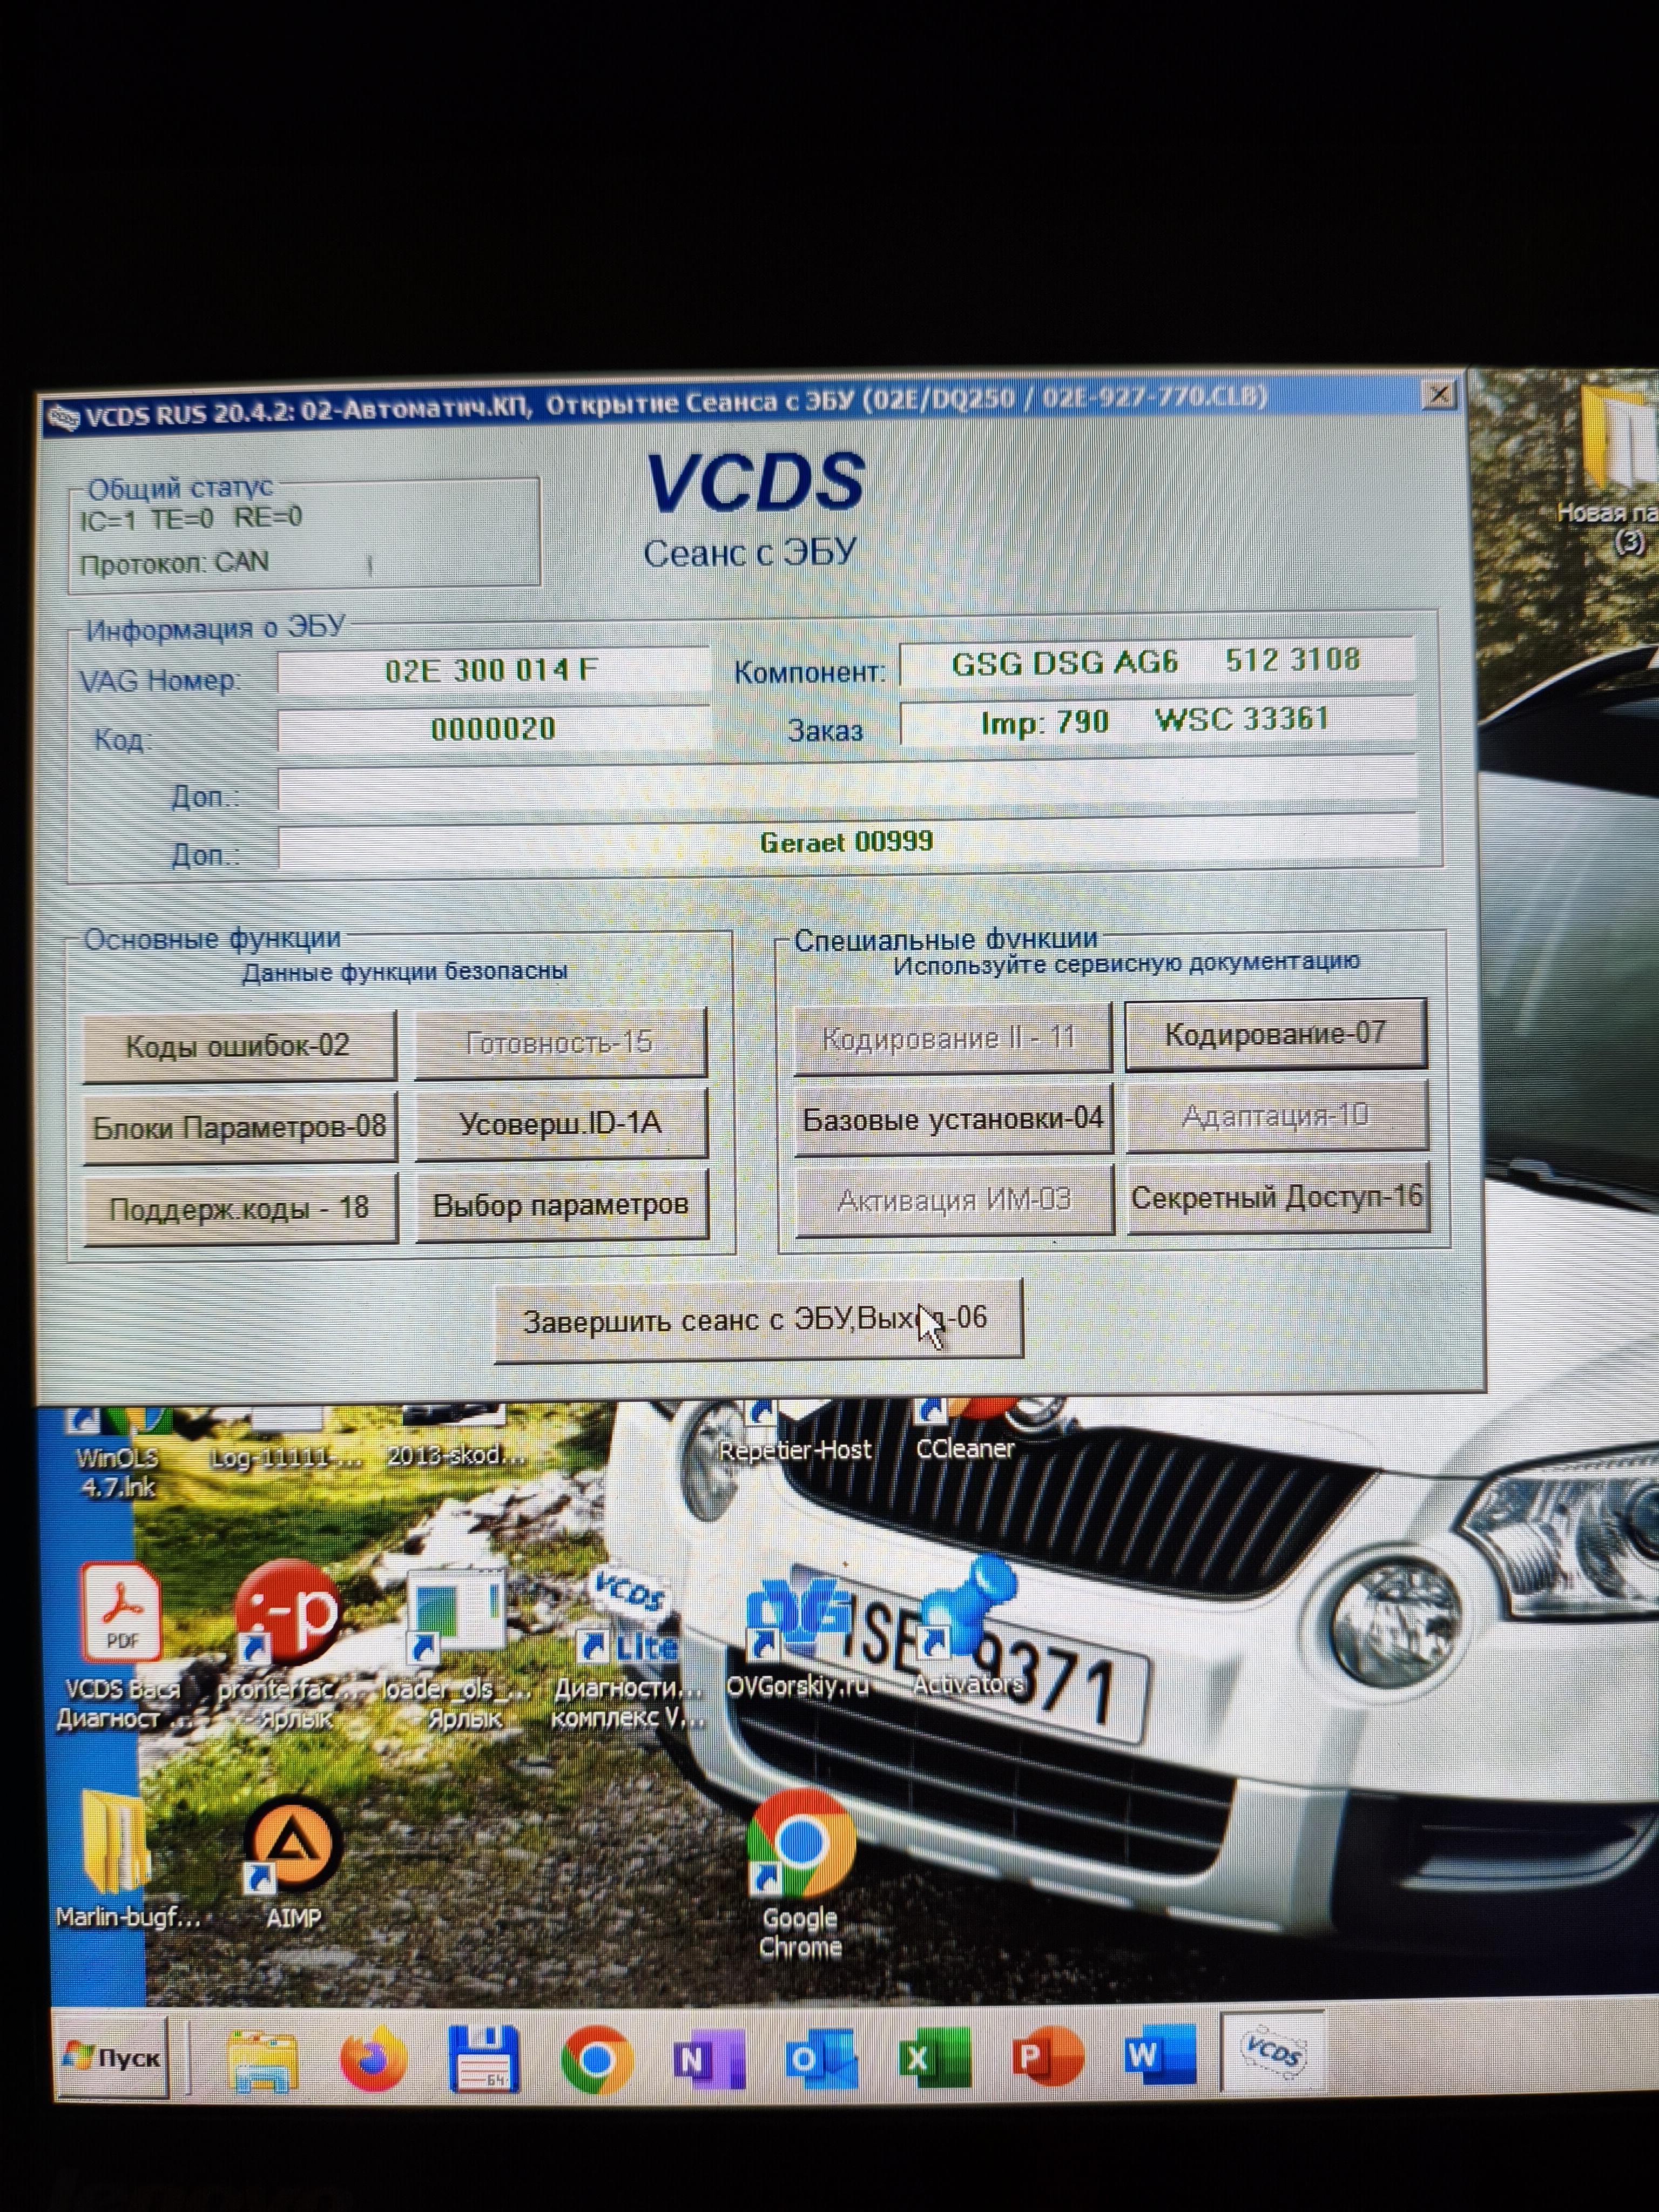
Task: Close the VCDS window
Action: (1438, 394)
